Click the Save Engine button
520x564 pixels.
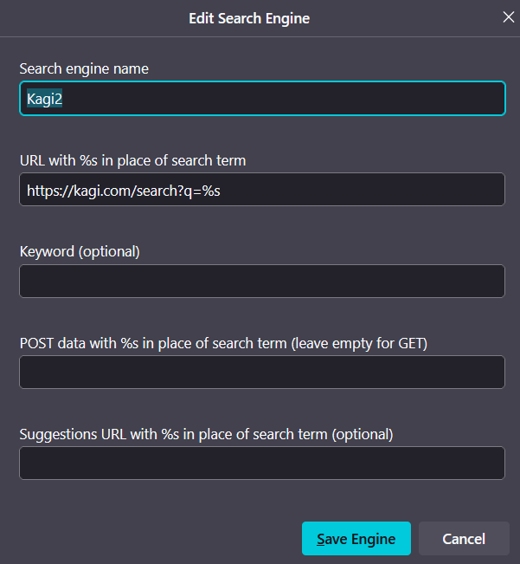click(356, 539)
